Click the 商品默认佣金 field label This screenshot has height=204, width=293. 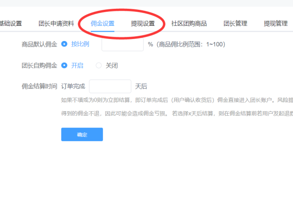pyautogui.click(x=39, y=44)
